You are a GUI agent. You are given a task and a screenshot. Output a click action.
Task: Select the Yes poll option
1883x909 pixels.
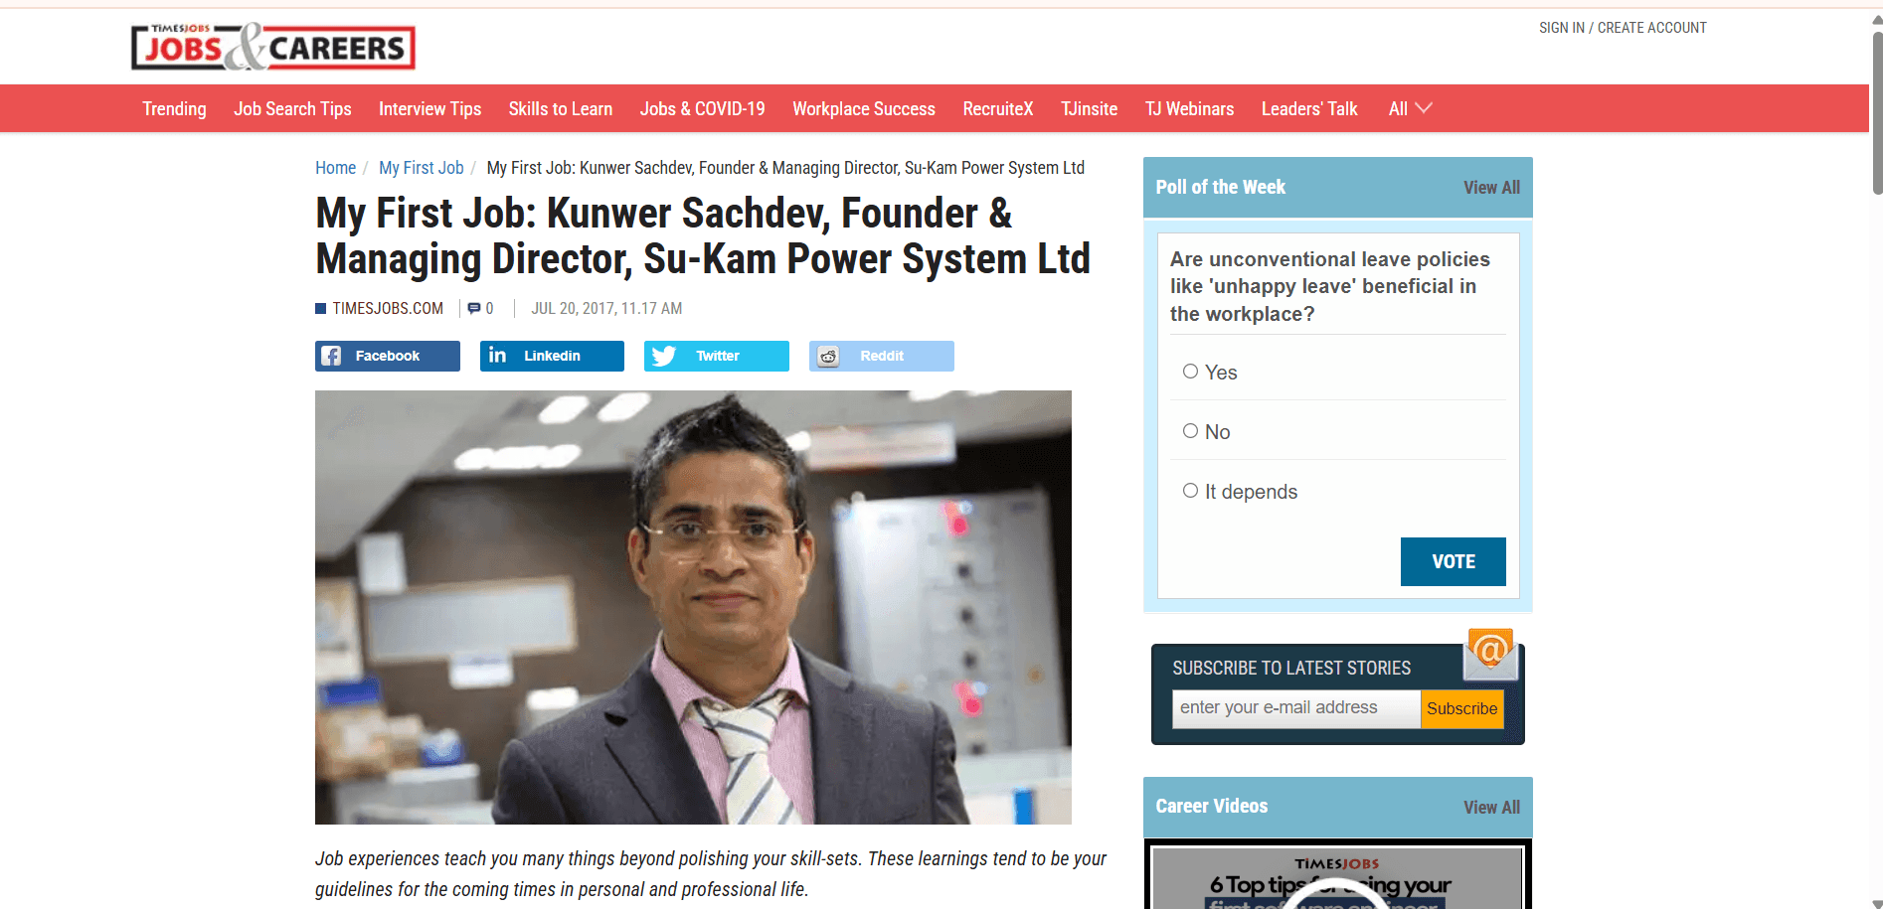pos(1190,372)
